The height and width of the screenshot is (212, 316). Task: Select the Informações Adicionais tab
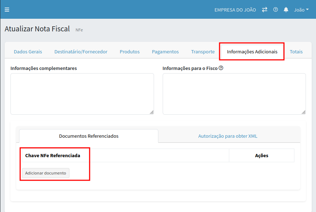coord(252,52)
